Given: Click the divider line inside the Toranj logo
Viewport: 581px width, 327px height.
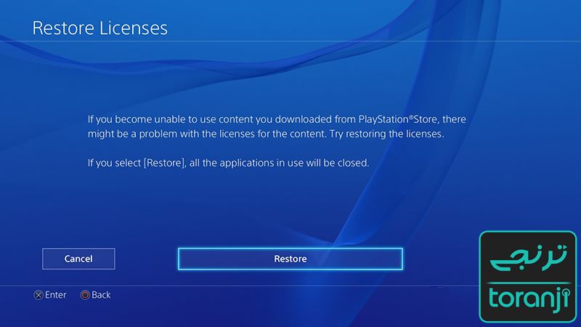Looking at the screenshot, I should point(529,283).
